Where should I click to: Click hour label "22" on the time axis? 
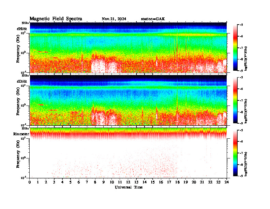click(210, 182)
